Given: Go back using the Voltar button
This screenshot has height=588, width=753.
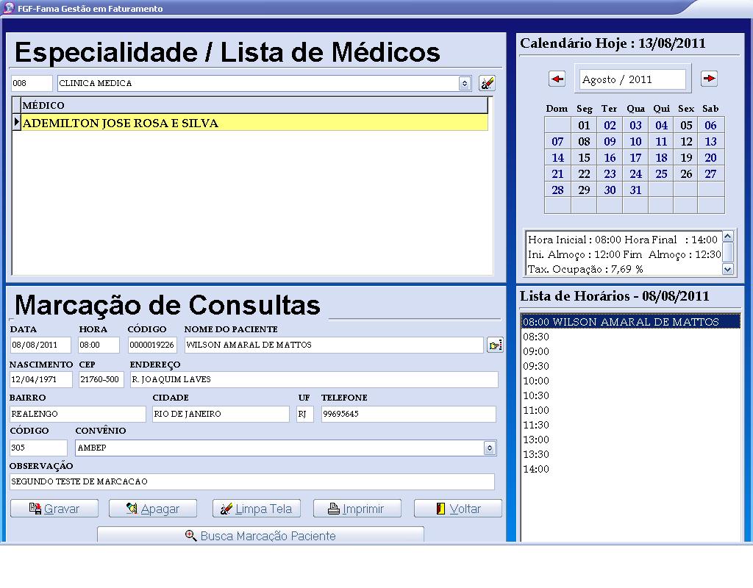Looking at the screenshot, I should coord(458,509).
